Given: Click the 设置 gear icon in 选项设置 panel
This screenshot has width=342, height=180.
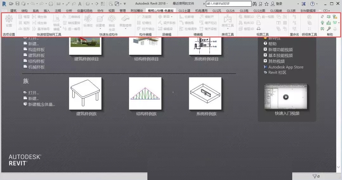Looking at the screenshot, I should click(9, 21).
